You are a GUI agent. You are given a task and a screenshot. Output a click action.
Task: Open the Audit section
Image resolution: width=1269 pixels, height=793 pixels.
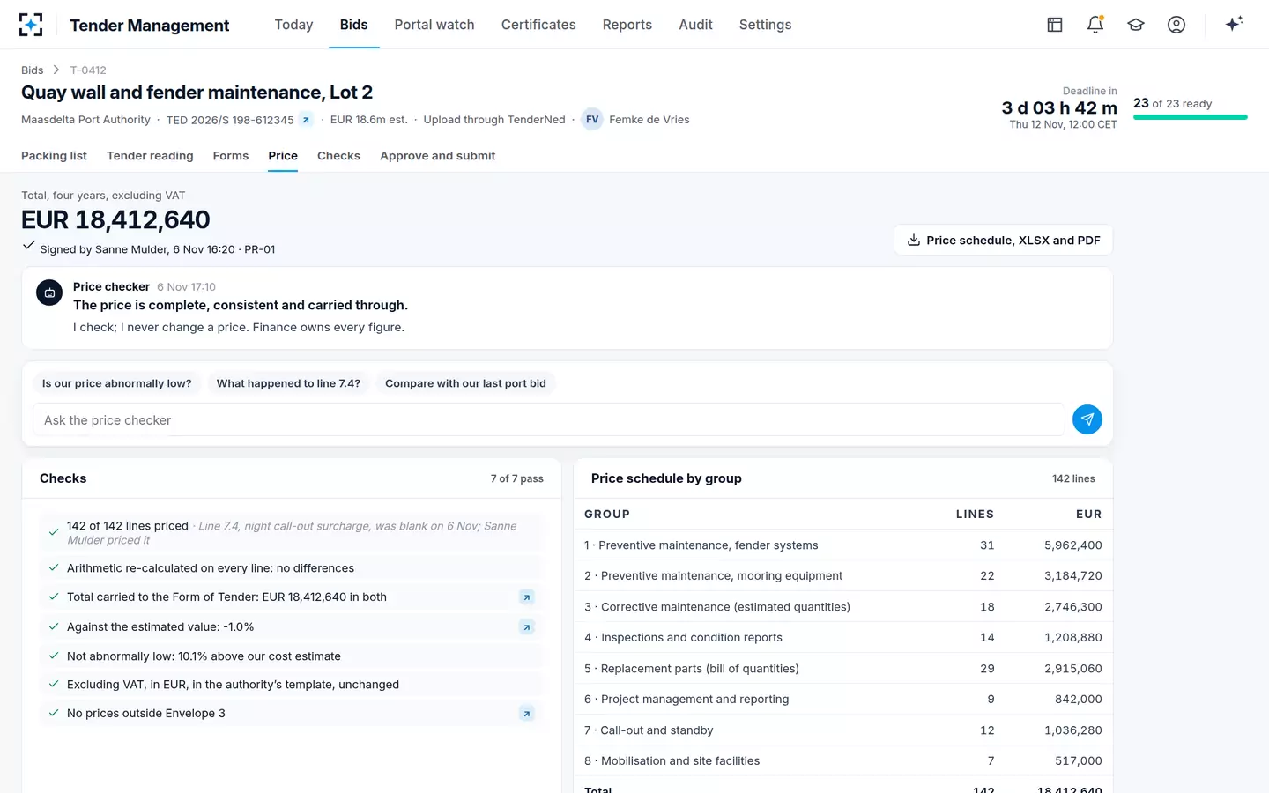pyautogui.click(x=695, y=25)
